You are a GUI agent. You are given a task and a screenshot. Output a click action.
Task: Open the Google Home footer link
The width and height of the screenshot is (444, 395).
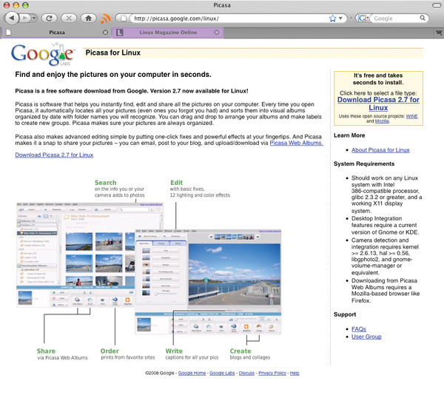[x=192, y=373]
